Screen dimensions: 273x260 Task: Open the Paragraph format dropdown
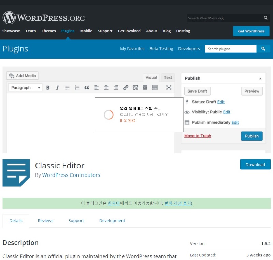(25, 88)
